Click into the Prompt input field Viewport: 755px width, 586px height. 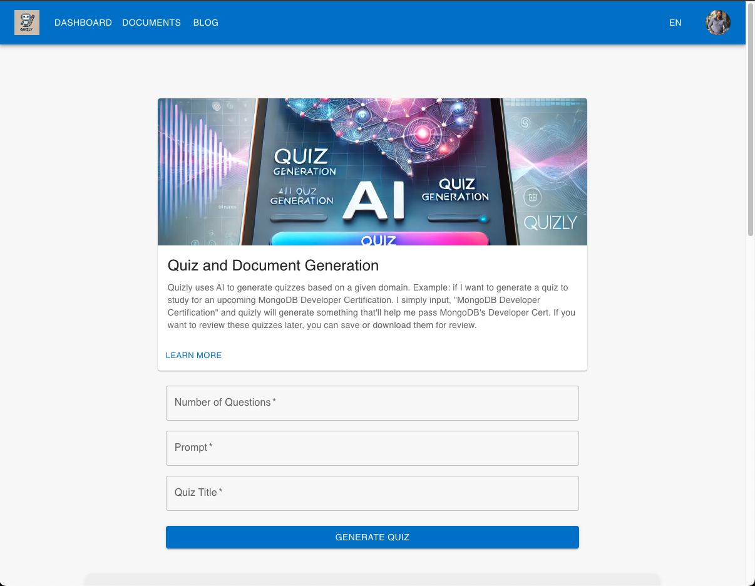[372, 448]
